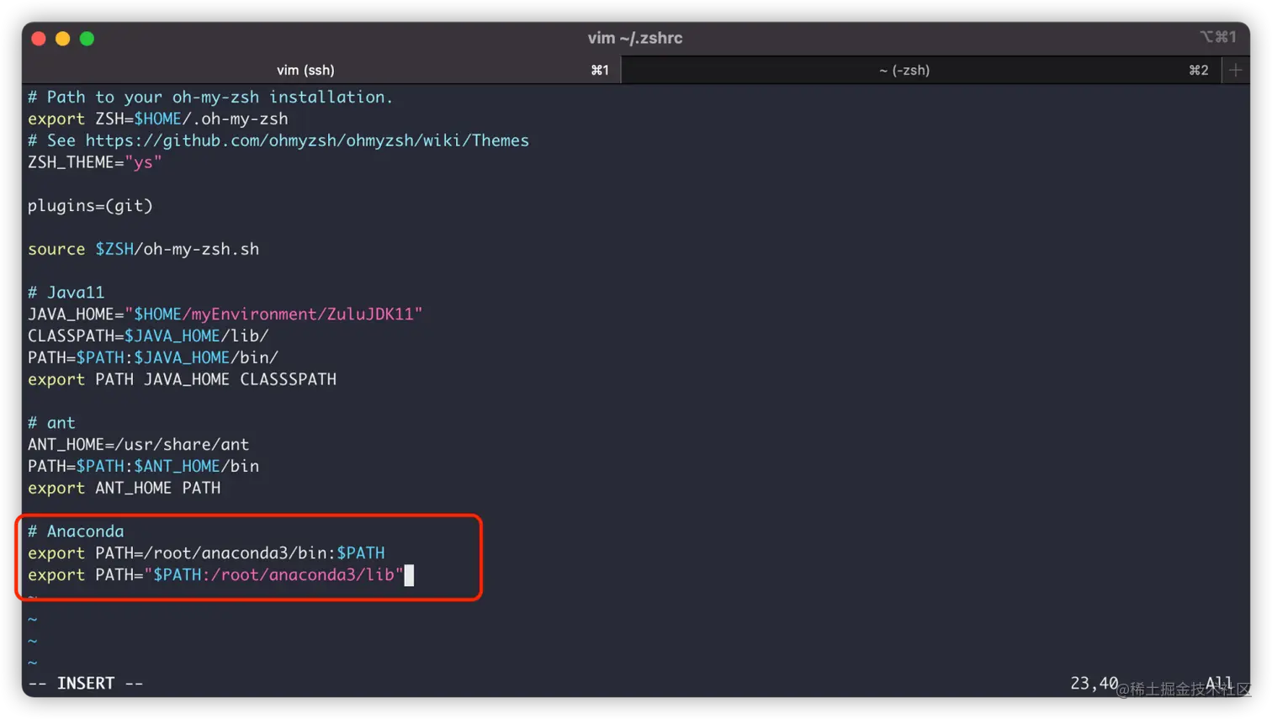
Task: Click the github ohmyzsh wiki Themes URL
Action: [307, 141]
